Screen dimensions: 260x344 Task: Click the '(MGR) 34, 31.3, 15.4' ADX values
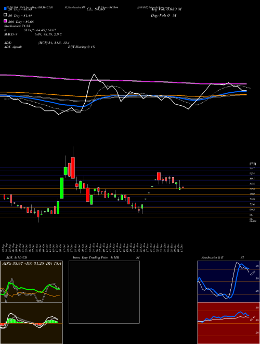pos(54,43)
